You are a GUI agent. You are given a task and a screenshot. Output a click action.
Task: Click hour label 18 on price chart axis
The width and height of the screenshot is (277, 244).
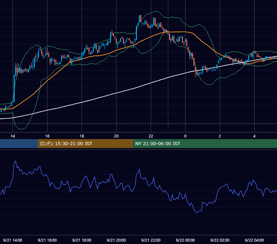[82, 136]
